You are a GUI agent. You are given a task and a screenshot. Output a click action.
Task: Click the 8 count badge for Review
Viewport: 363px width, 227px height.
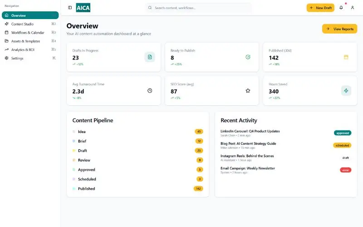(200, 160)
